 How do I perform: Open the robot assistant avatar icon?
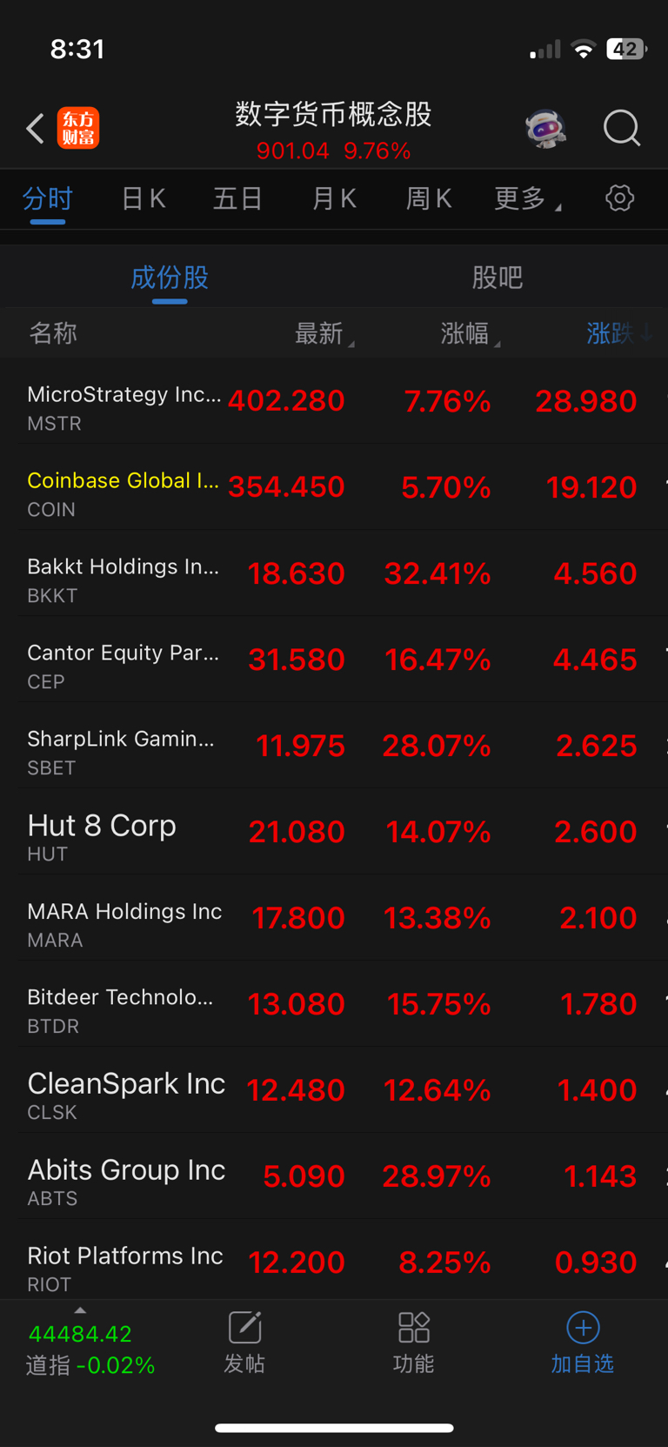point(546,129)
